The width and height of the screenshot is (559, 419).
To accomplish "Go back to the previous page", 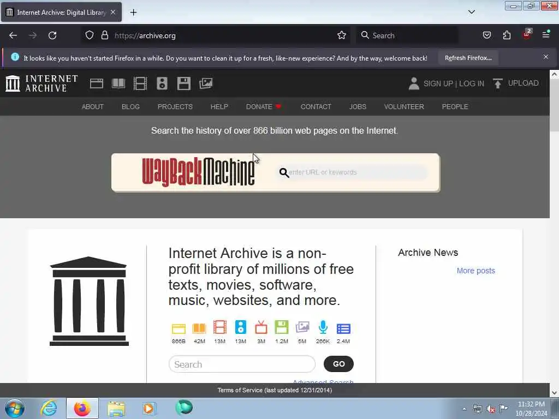I will [13, 35].
